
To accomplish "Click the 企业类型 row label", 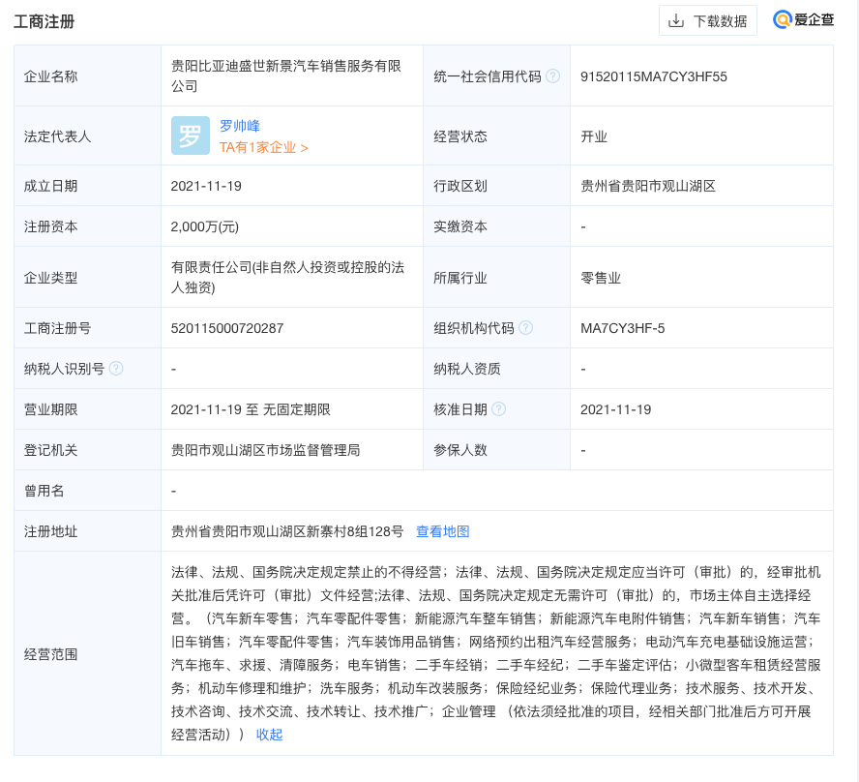I will click(x=50, y=278).
